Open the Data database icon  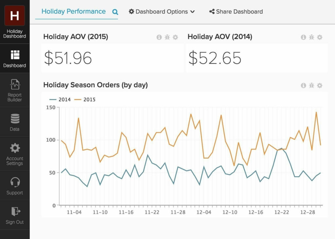[x=15, y=118]
